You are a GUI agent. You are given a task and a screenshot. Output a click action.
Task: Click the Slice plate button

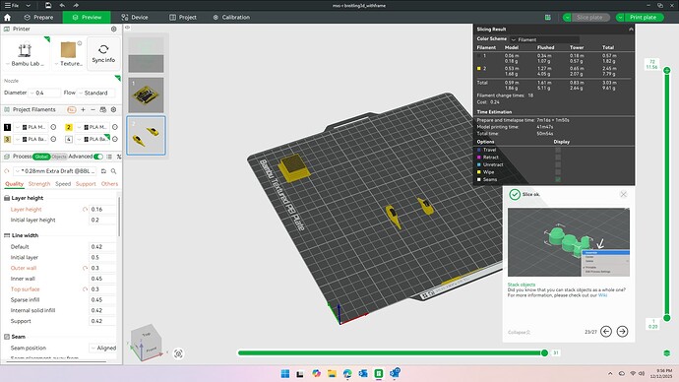pos(589,18)
